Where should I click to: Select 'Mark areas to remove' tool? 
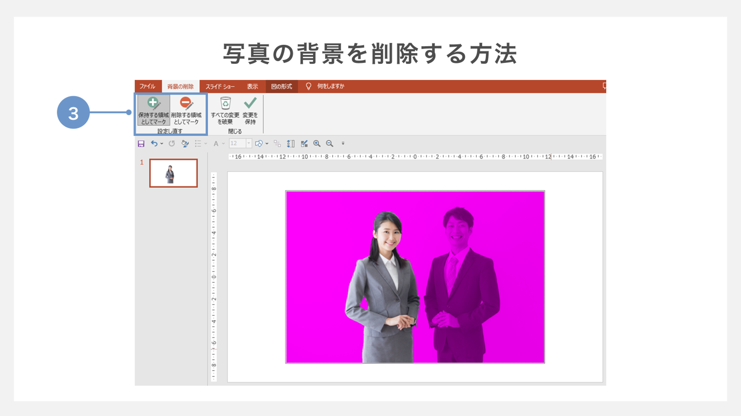tap(186, 110)
